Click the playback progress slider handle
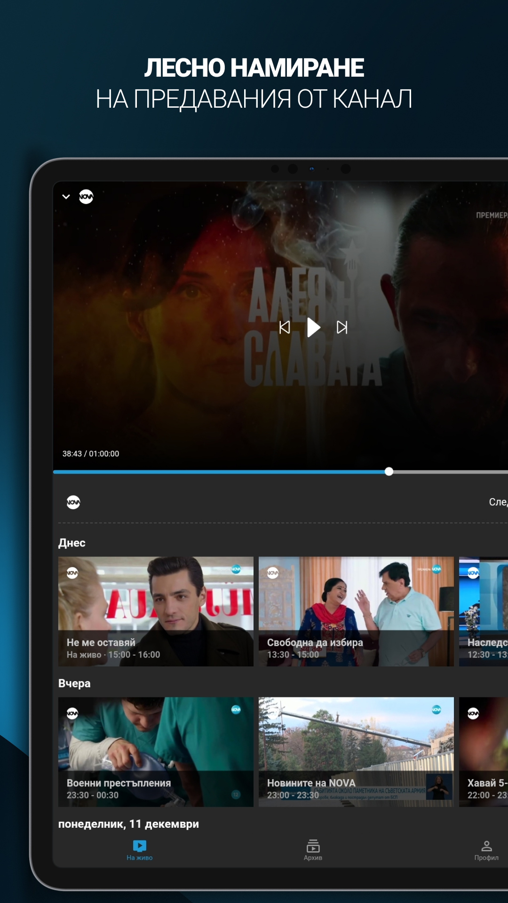 (389, 472)
